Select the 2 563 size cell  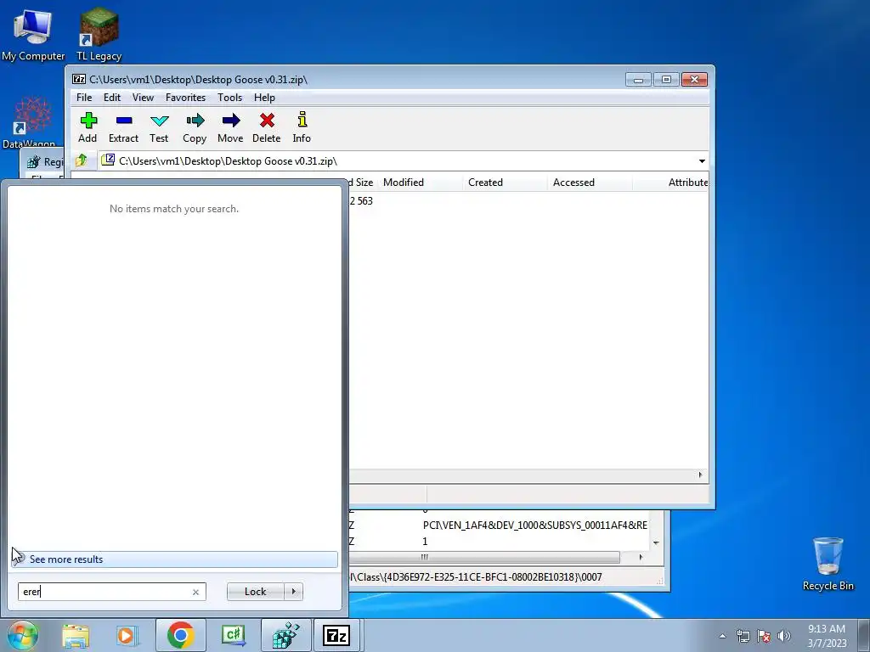tap(361, 200)
